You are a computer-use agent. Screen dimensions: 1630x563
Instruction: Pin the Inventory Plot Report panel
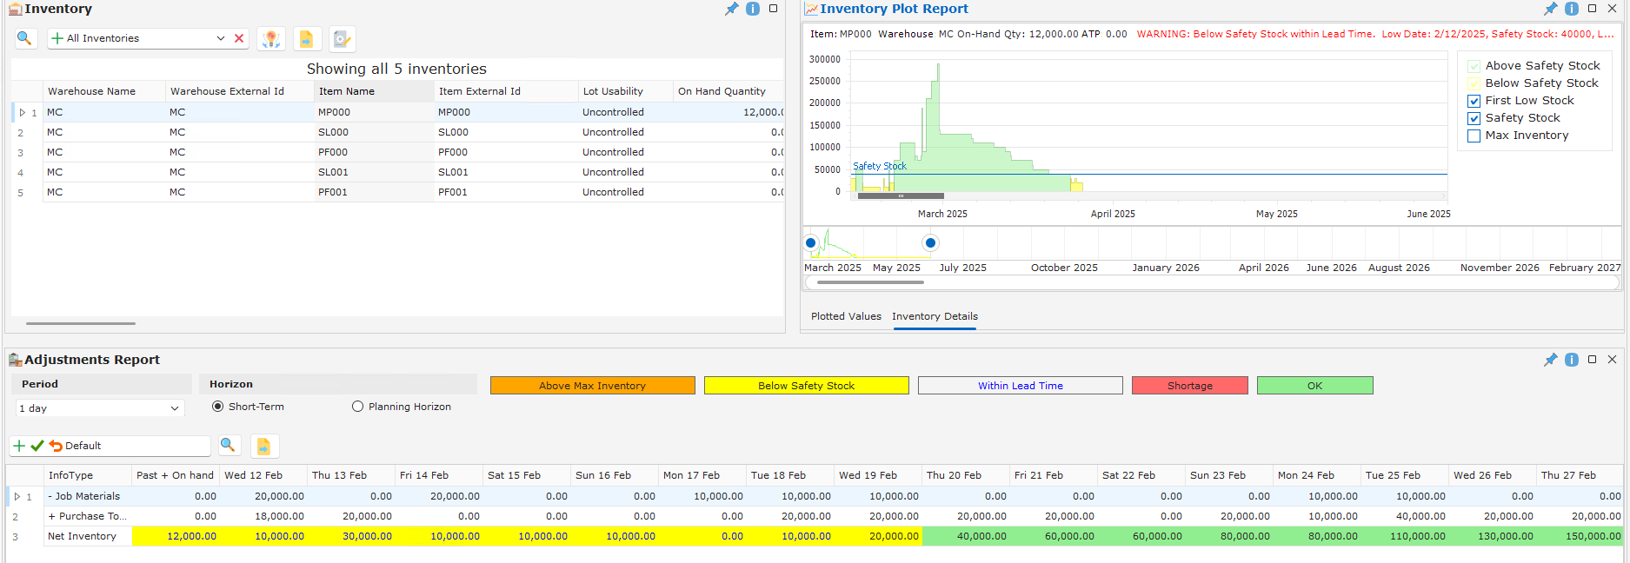pyautogui.click(x=1550, y=9)
